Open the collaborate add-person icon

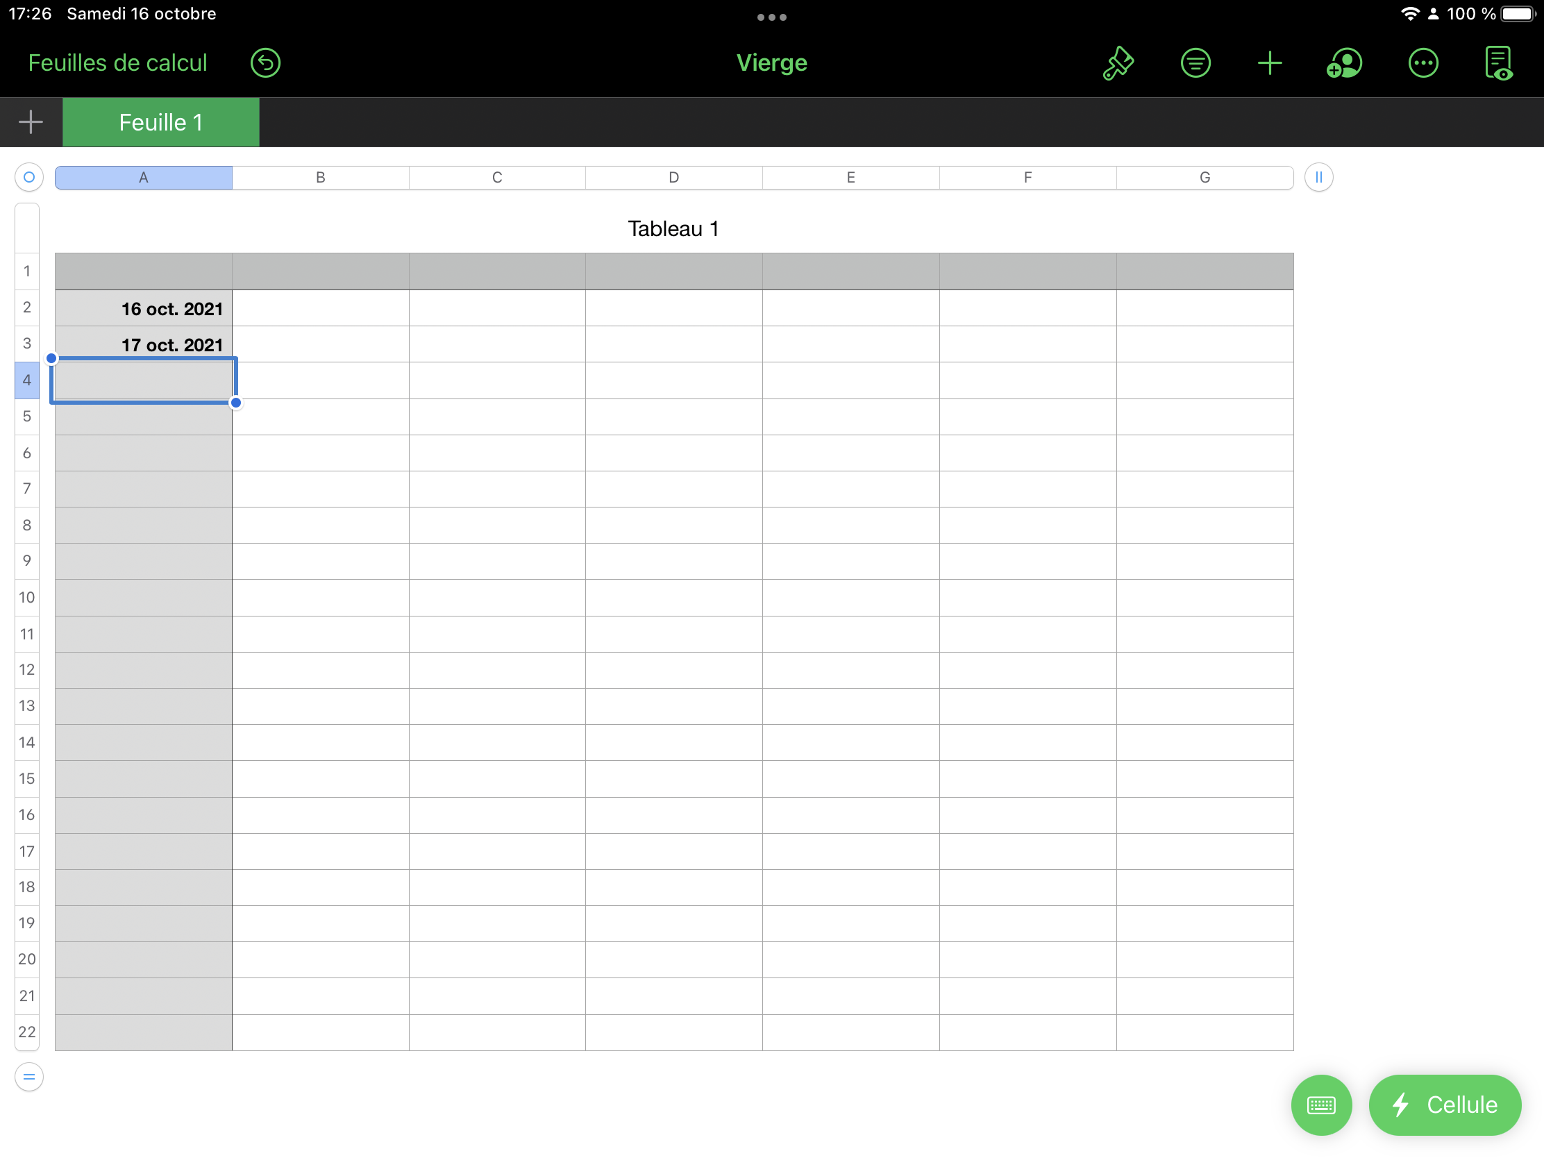[x=1344, y=62]
